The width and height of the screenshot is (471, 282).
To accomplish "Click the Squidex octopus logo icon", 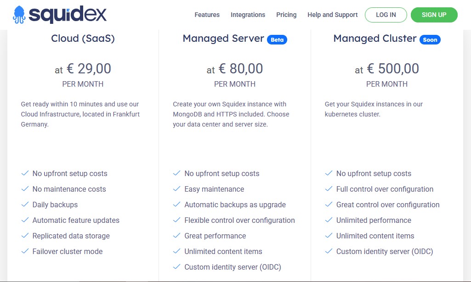I will point(18,14).
